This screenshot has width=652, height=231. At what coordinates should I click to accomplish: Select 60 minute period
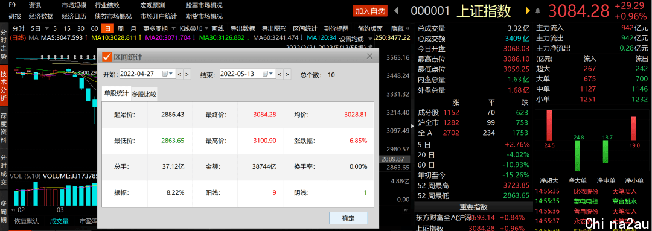point(94,29)
